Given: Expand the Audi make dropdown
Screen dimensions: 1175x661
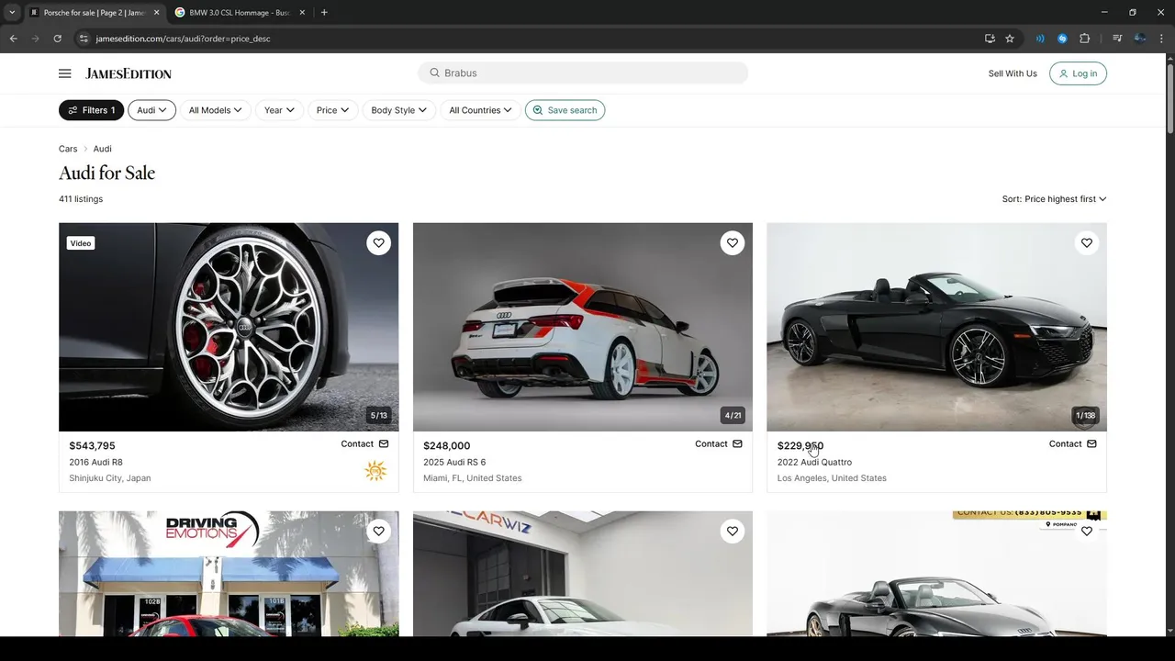Looking at the screenshot, I should tap(151, 110).
